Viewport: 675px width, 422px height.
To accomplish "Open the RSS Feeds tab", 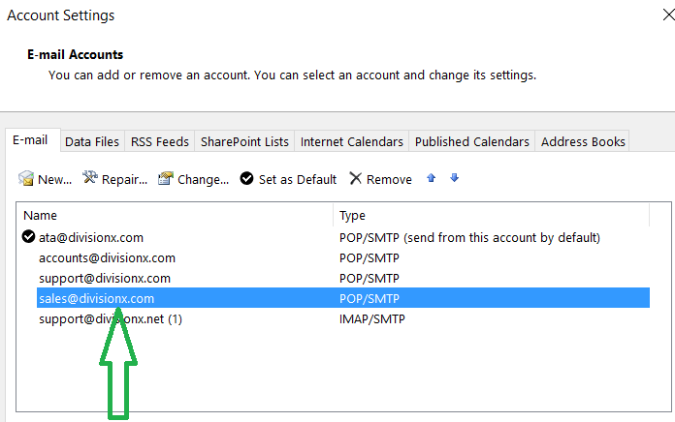I will pos(160,141).
